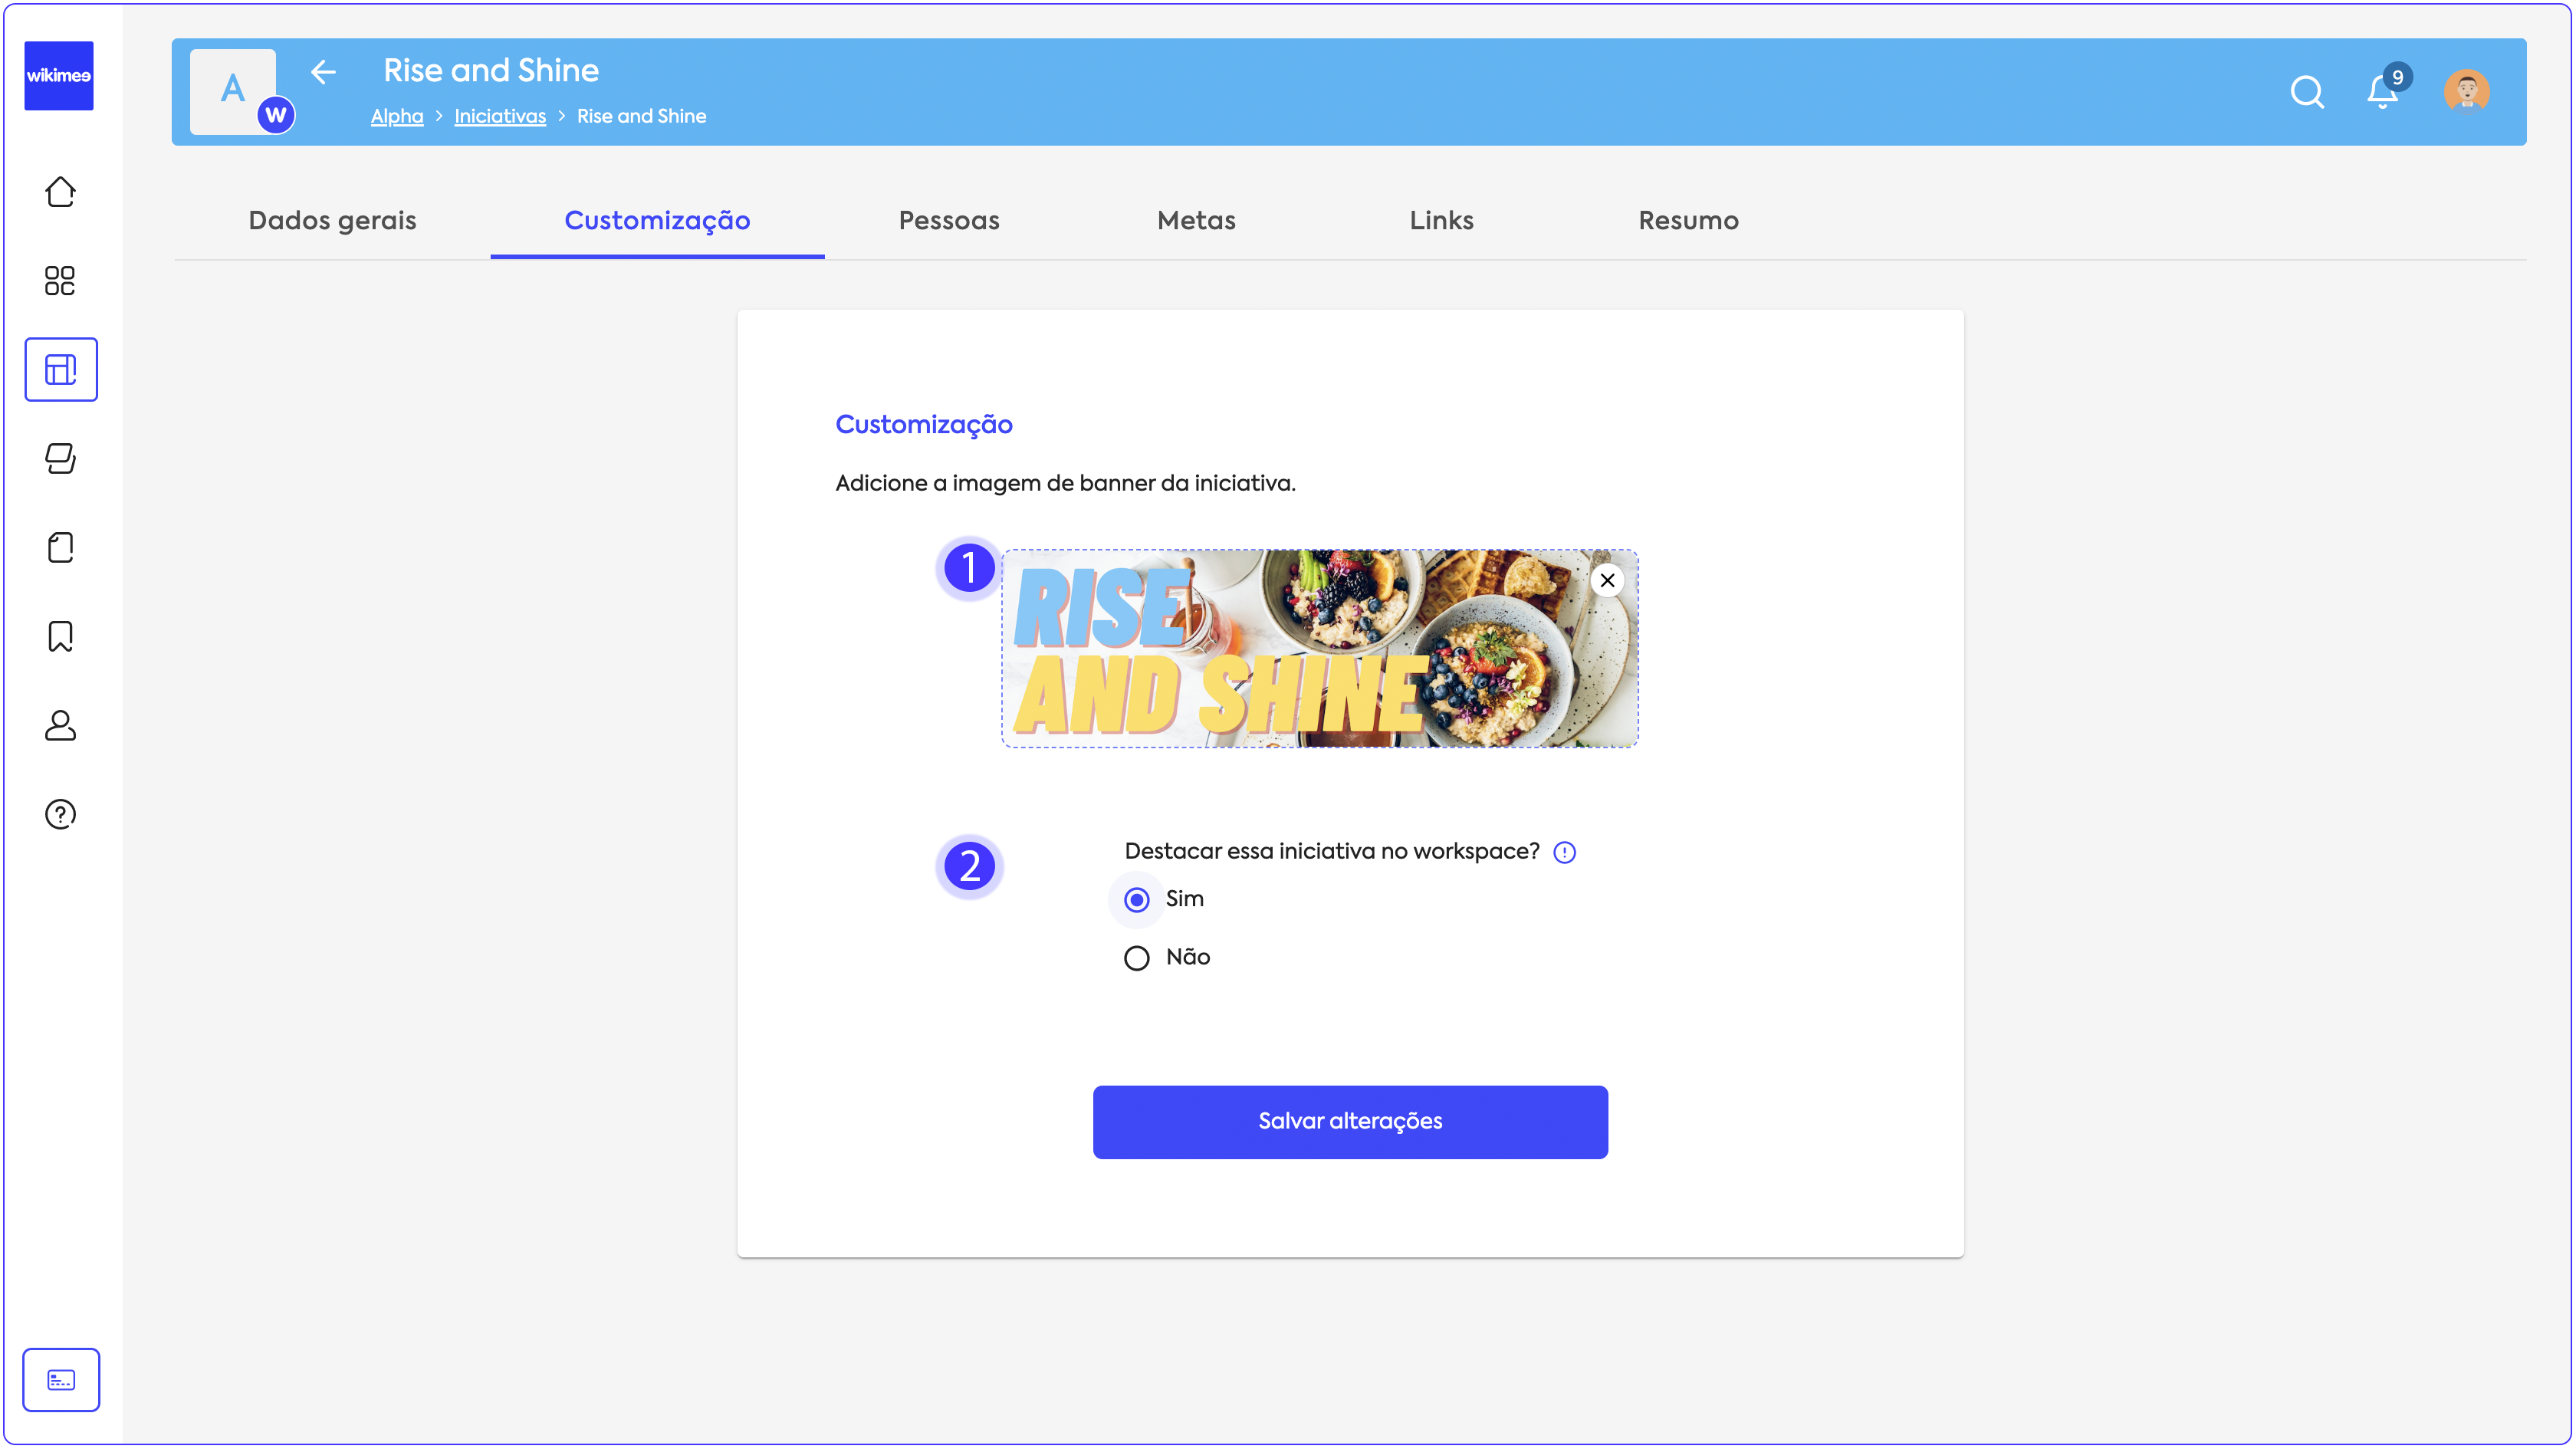The image size is (2576, 1449).
Task: Select the Sim radio option
Action: [x=1137, y=900]
